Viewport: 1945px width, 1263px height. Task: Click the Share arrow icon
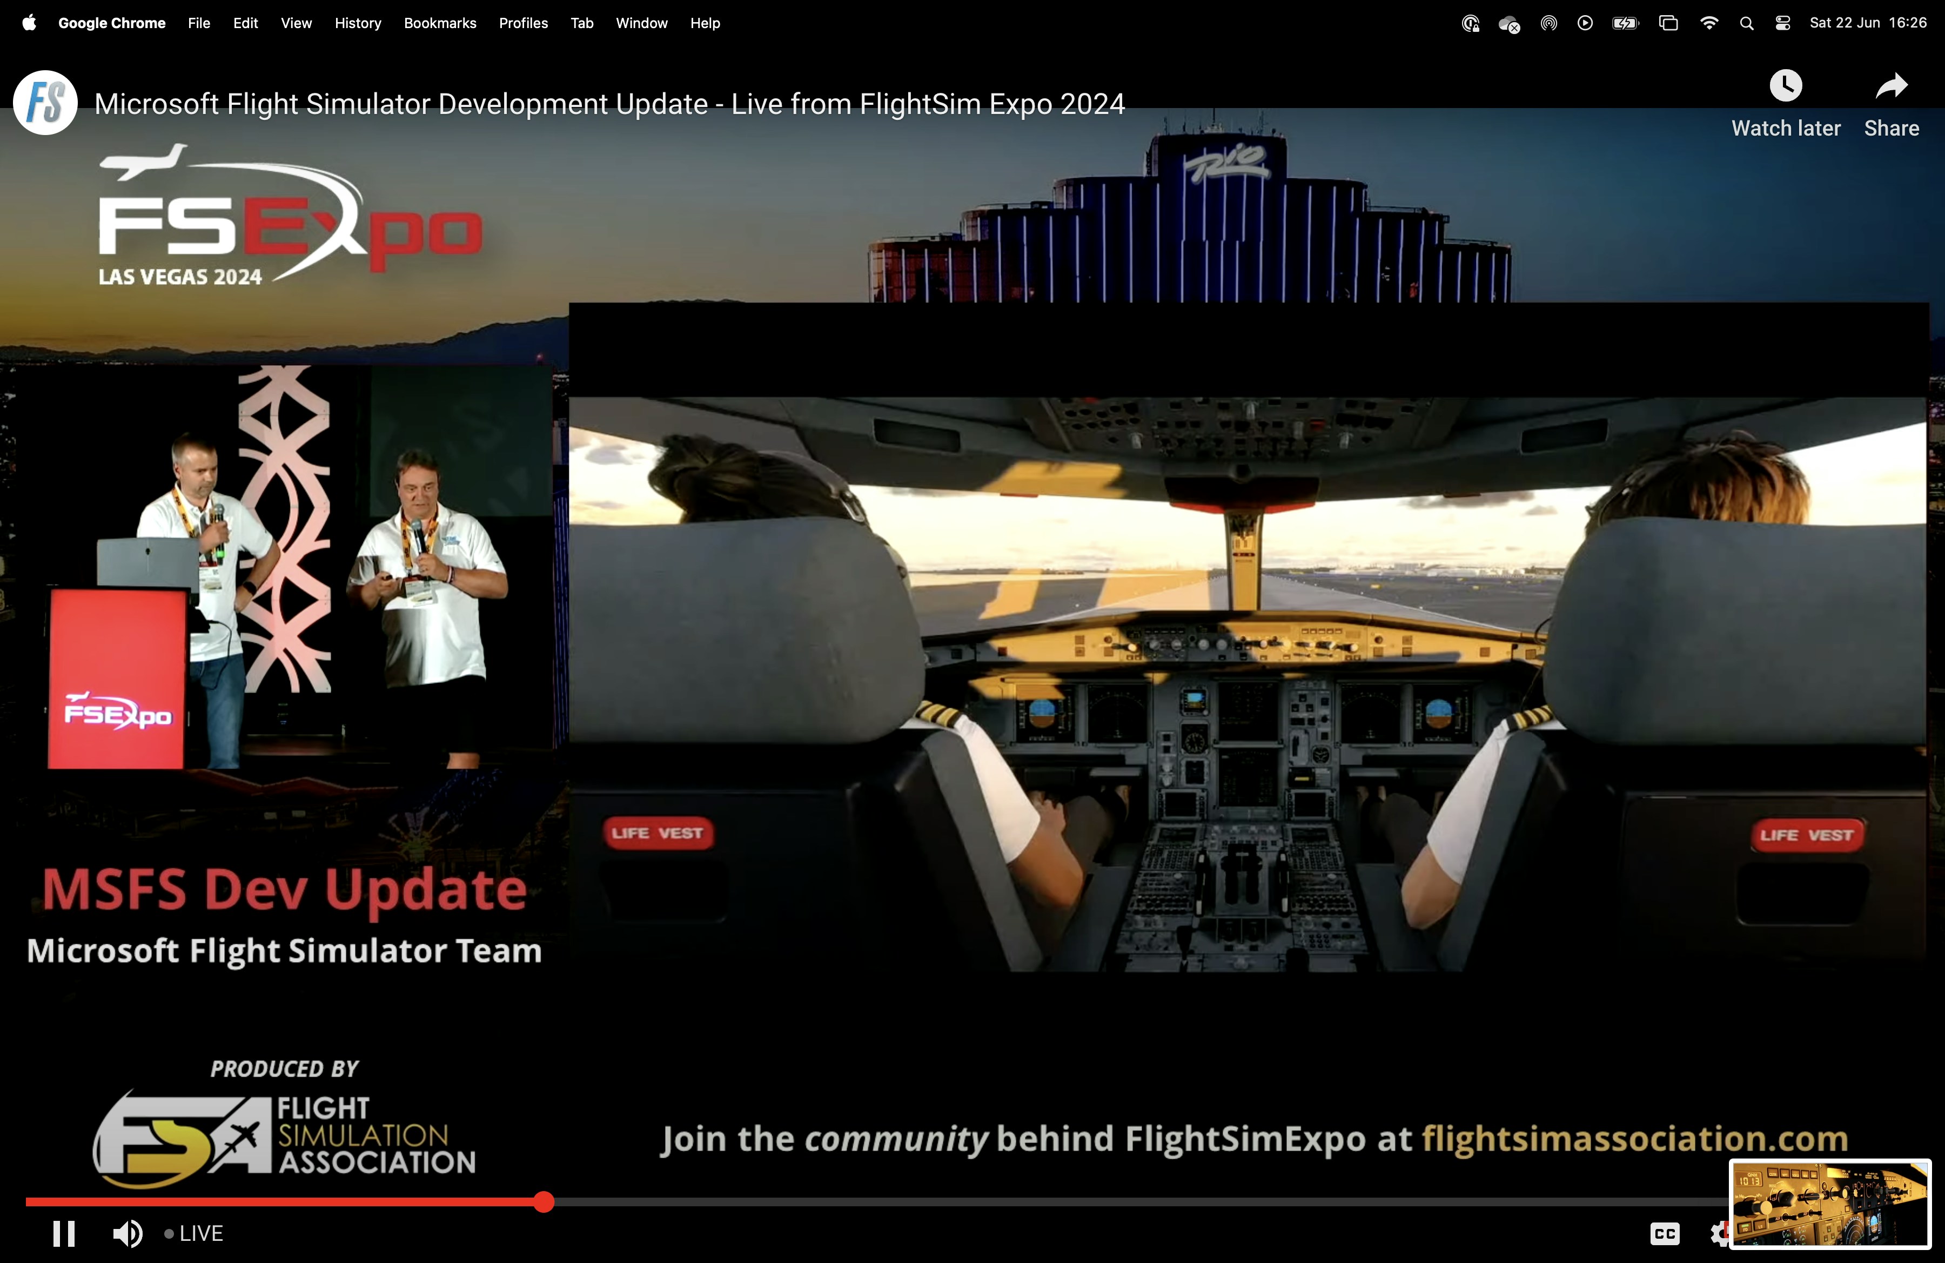(x=1891, y=86)
